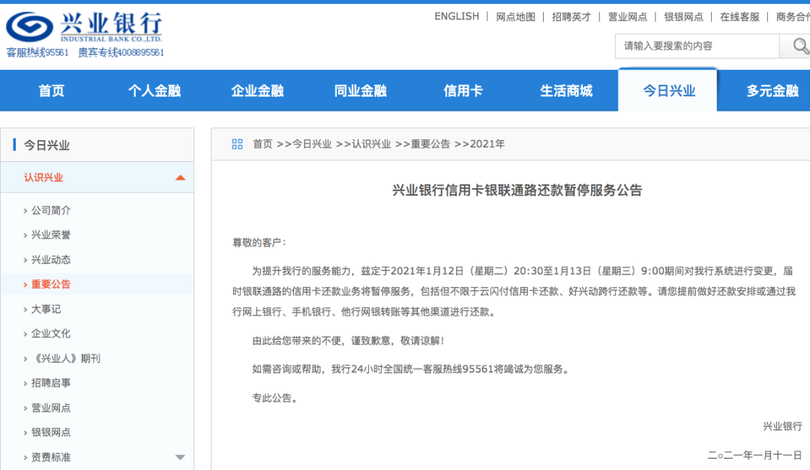Focus the search input field

[697, 46]
